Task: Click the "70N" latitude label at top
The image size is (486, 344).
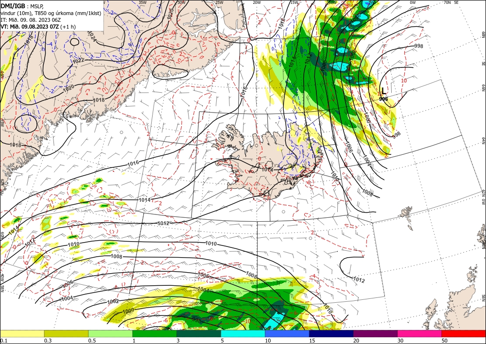Action: tap(447, 2)
